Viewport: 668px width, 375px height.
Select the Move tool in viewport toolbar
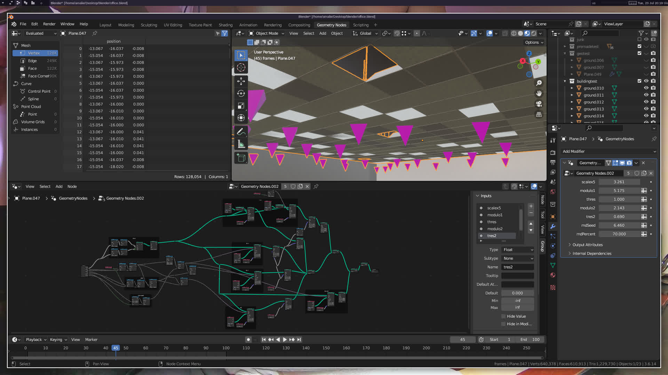point(241,81)
